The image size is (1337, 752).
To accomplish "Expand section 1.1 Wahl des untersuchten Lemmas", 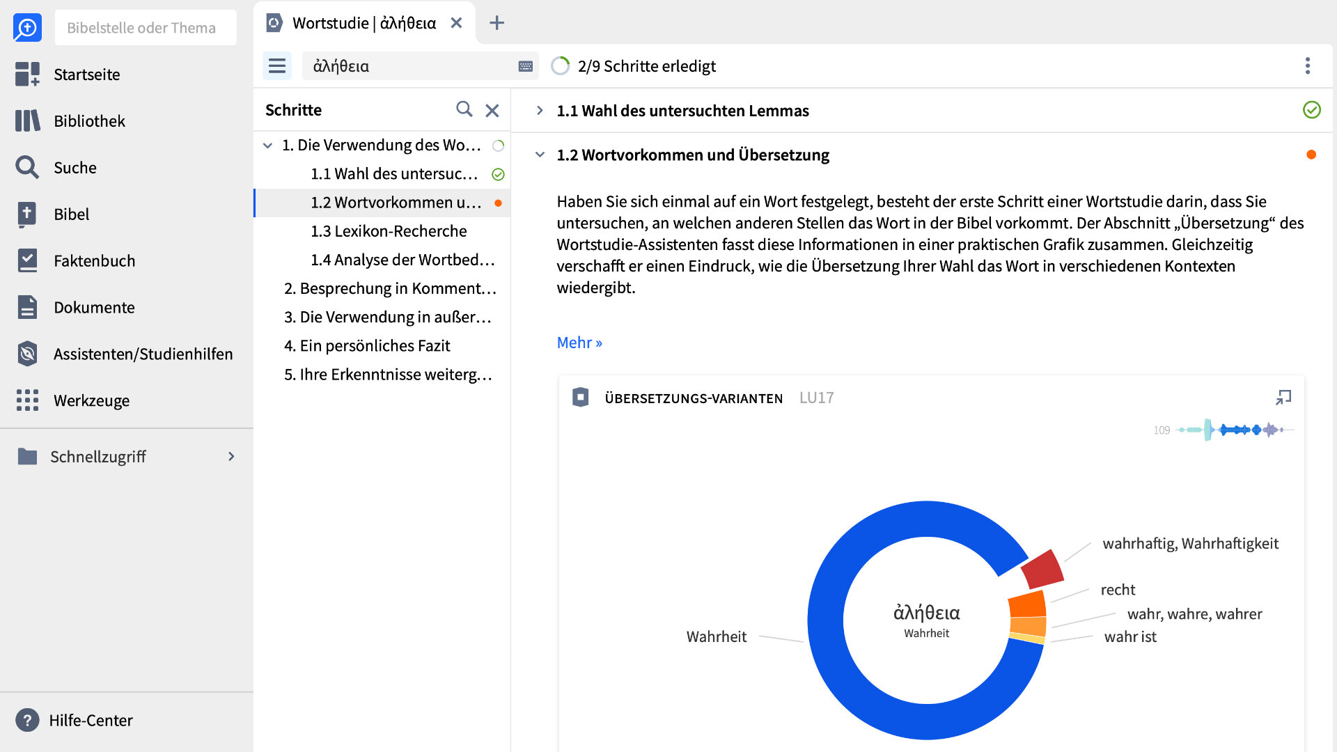I will coord(540,111).
